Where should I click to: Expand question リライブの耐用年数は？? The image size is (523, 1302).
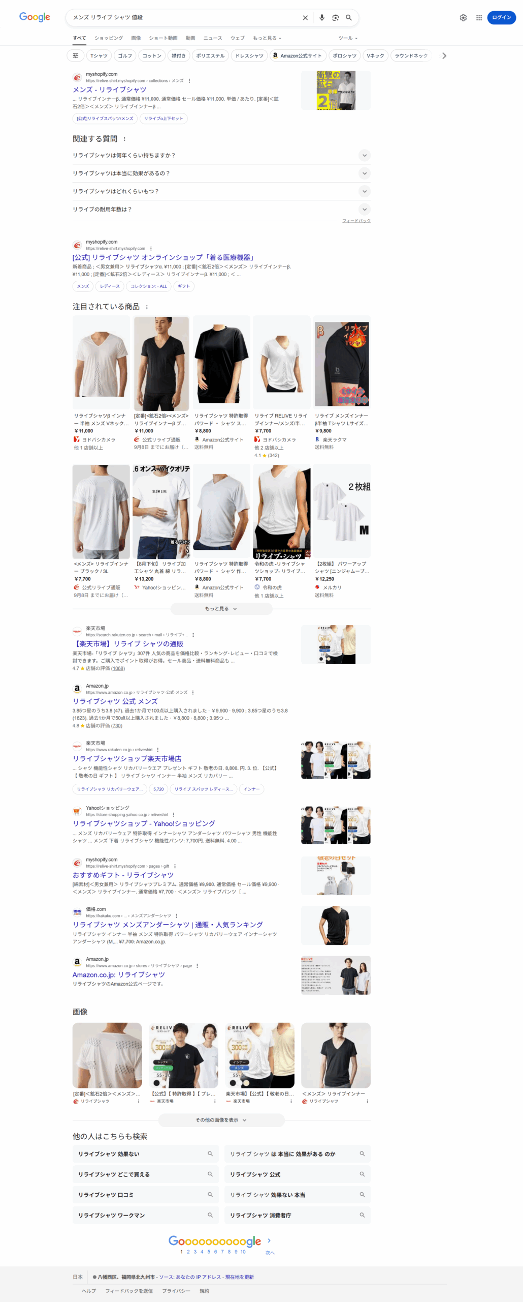[364, 209]
